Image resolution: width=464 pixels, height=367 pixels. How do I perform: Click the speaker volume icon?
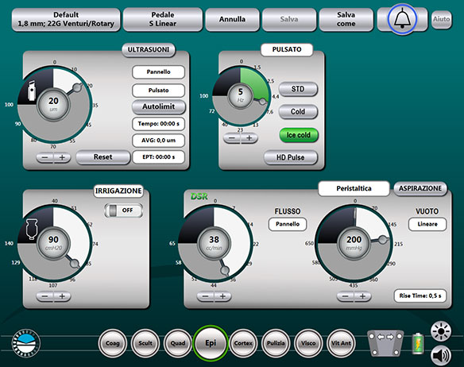click(x=441, y=355)
